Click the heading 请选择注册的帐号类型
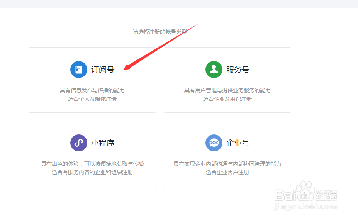 coord(160,32)
